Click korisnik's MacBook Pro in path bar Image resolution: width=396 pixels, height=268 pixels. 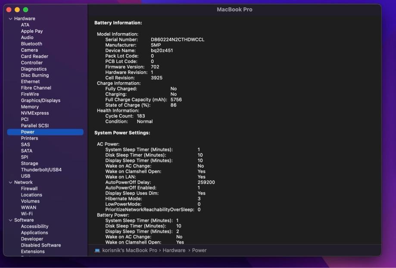(130, 250)
